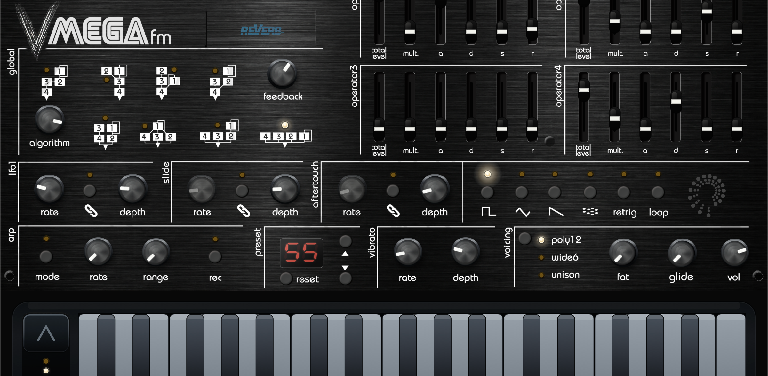The width and height of the screenshot is (768, 376).
Task: Click the fat knob
Action: point(623,253)
